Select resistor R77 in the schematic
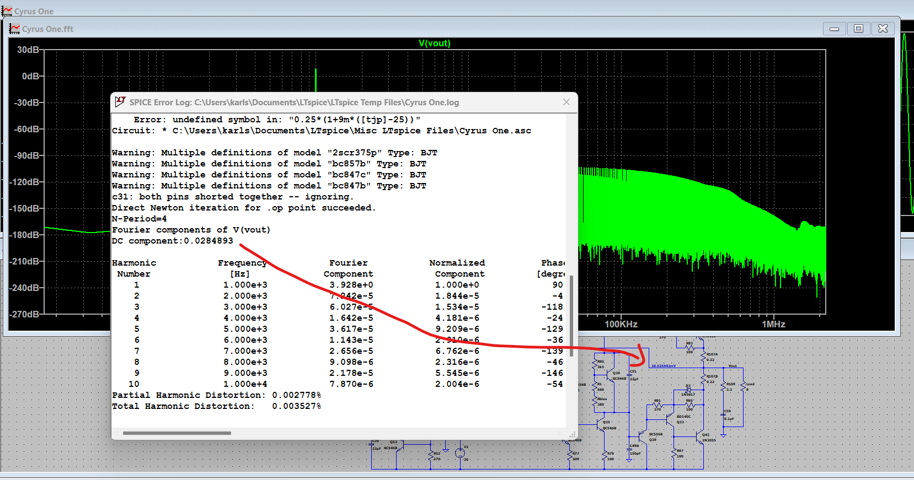This screenshot has width=914, height=480. 570,455
